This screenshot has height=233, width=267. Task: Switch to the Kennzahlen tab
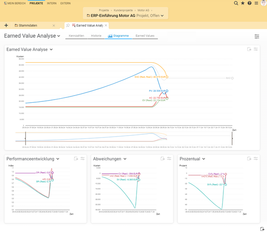coord(77,36)
